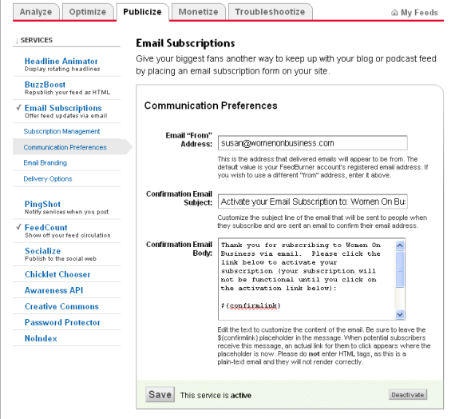The width and height of the screenshot is (455, 419).
Task: Open Email Branding sub-item
Action: (x=45, y=163)
